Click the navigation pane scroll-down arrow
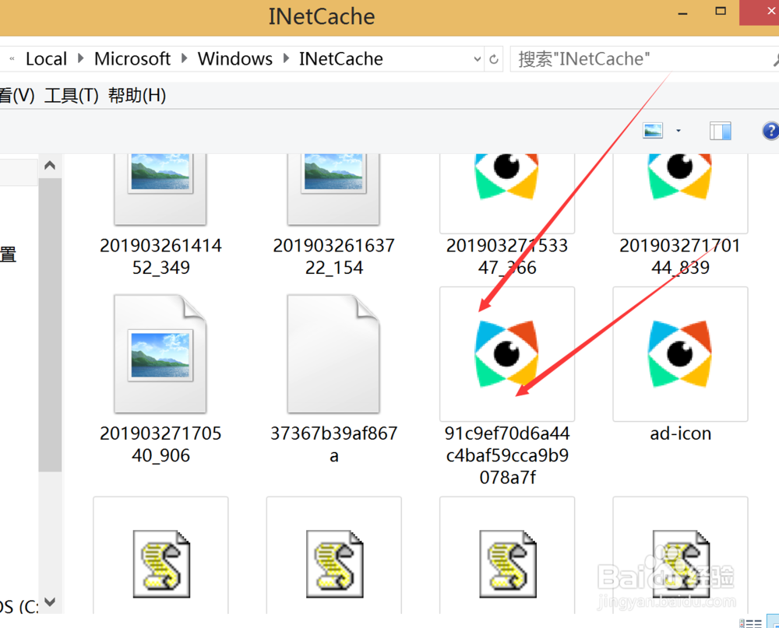This screenshot has width=779, height=628. point(50,602)
